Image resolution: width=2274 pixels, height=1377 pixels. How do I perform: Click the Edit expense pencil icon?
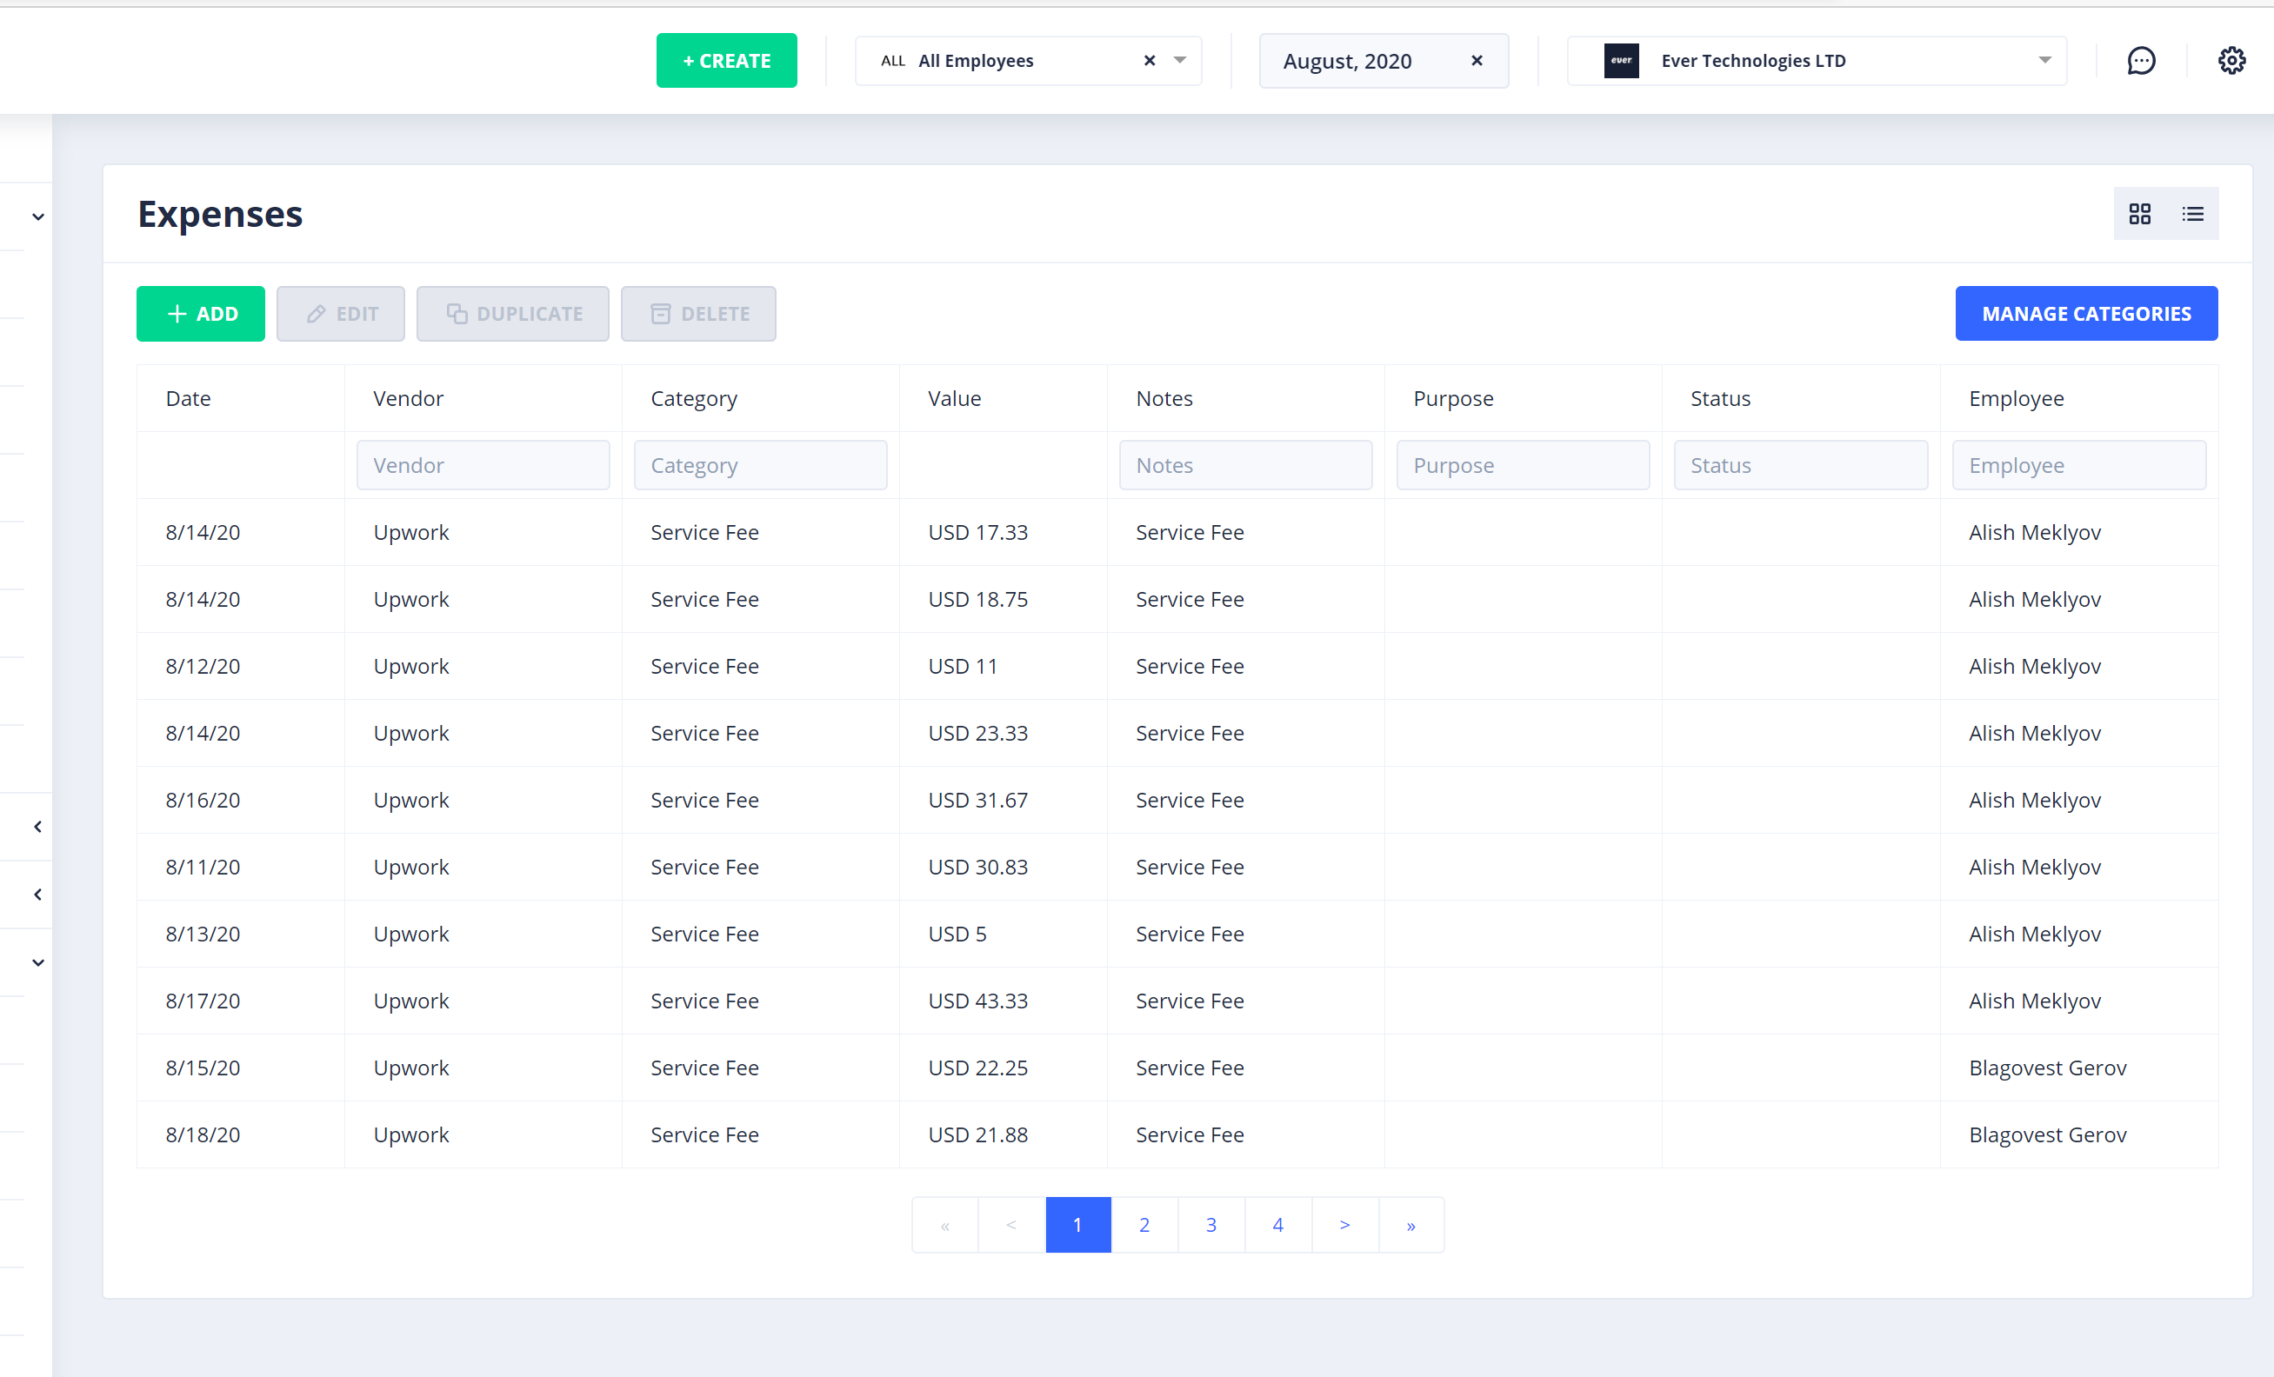pyautogui.click(x=315, y=314)
